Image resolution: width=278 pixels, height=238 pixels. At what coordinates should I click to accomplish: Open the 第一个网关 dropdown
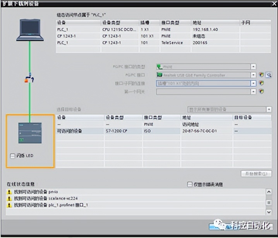[253, 91]
